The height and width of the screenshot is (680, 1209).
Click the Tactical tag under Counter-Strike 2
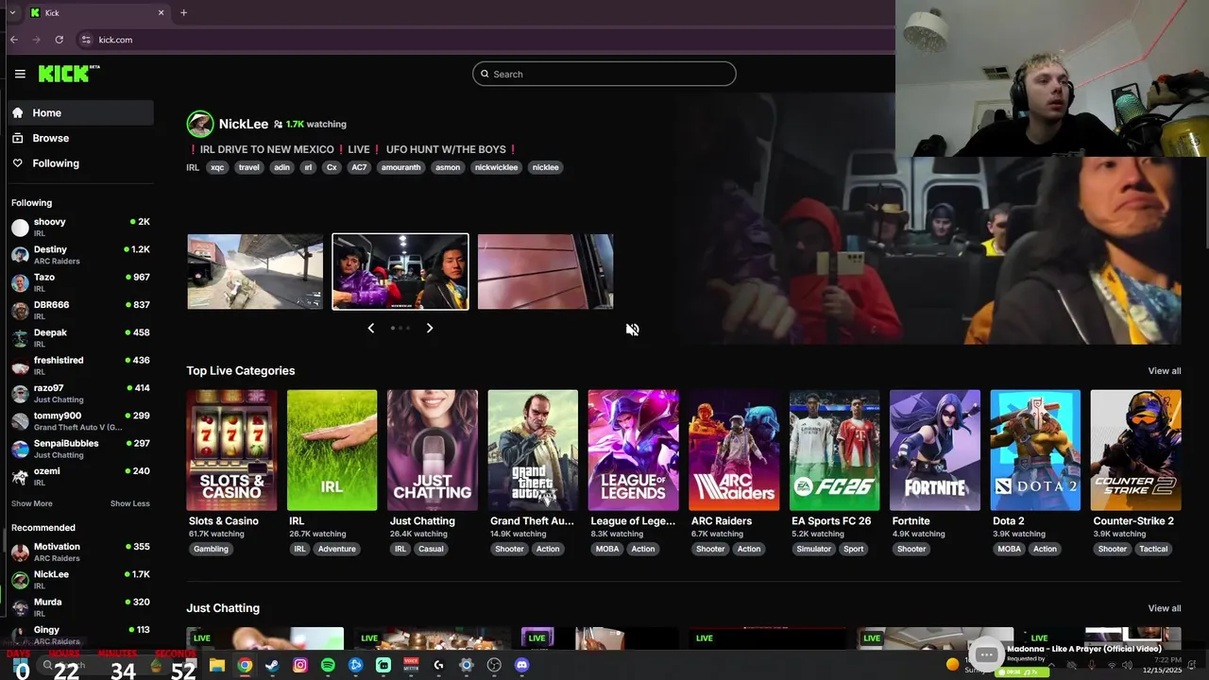(1153, 549)
